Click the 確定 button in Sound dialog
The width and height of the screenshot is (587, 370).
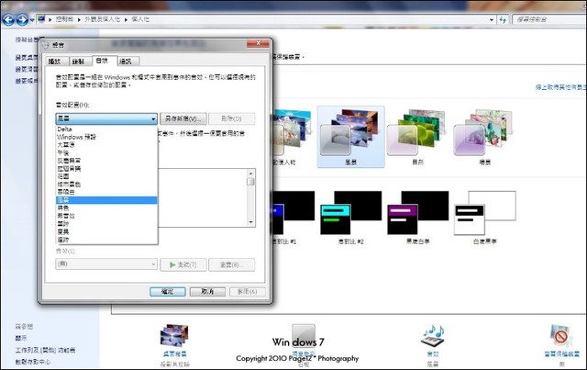click(x=167, y=292)
